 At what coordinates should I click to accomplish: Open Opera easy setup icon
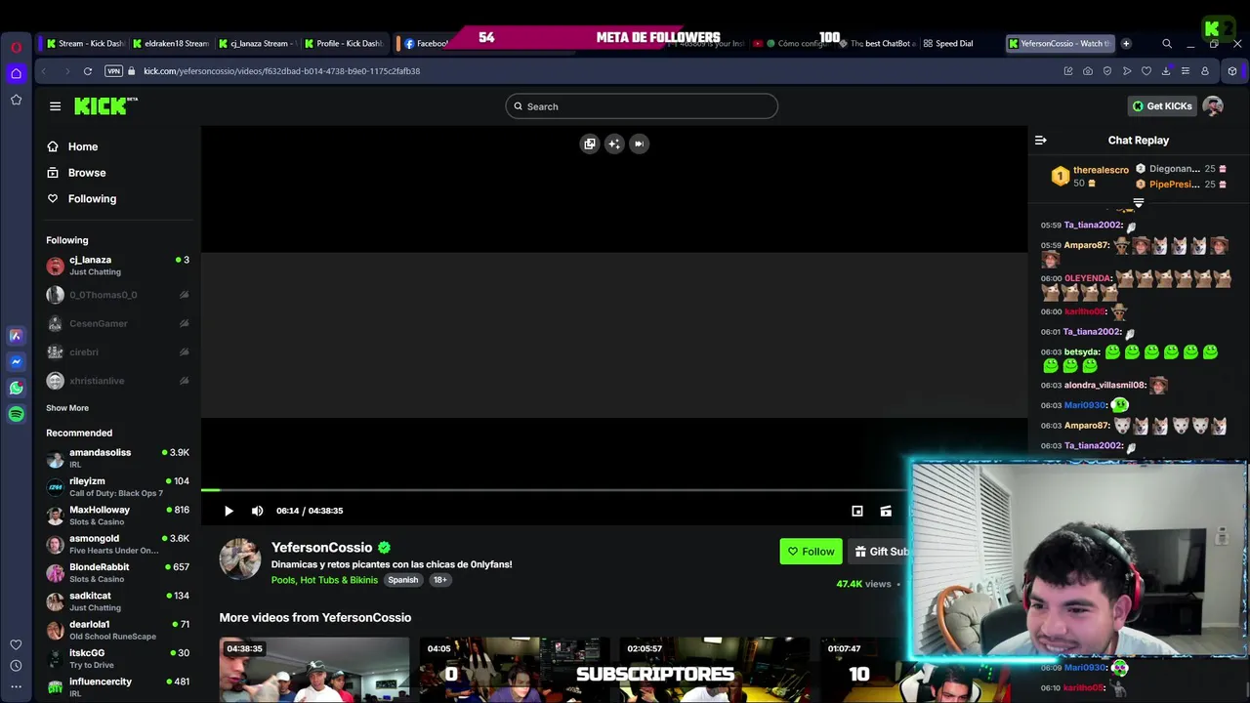[x=1185, y=71]
